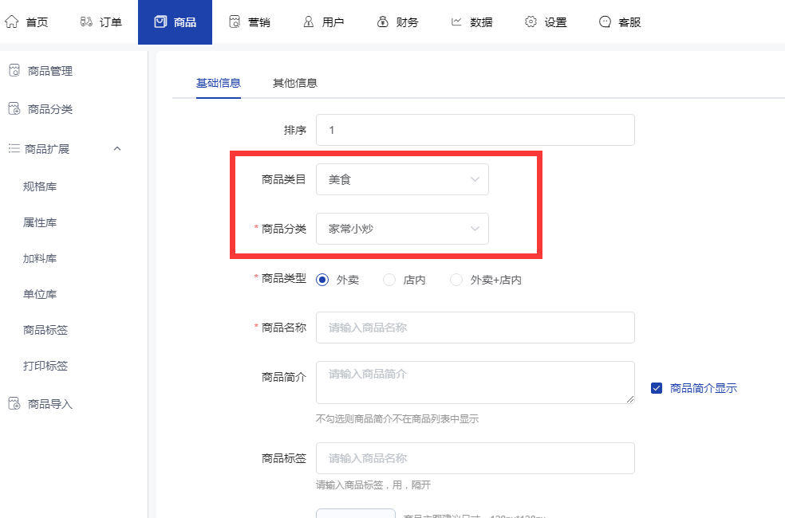The height and width of the screenshot is (518, 785).
Task: Open the 数据 top menu
Action: click(x=481, y=22)
